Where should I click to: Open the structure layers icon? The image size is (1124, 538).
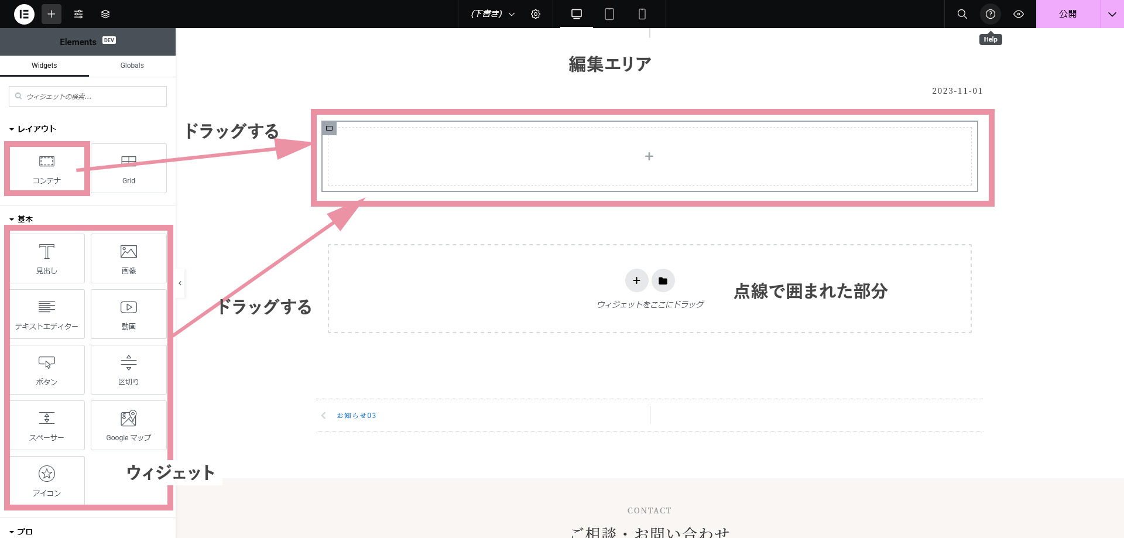point(105,14)
